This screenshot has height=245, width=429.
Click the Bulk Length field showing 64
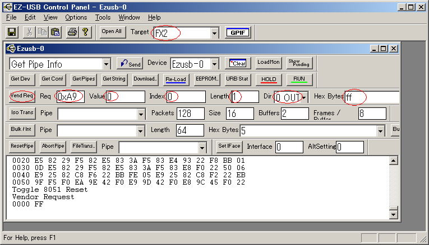[x=190, y=130]
